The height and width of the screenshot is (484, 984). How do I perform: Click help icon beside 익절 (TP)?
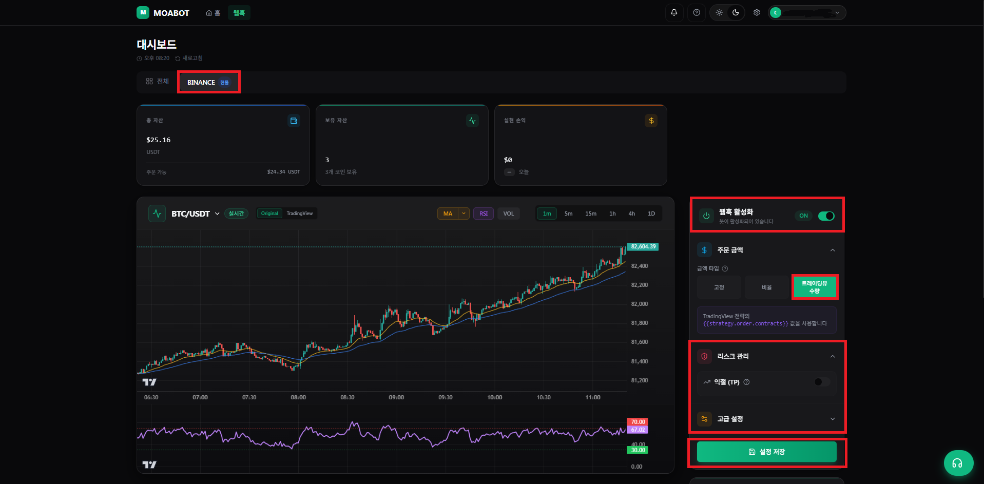coord(746,382)
